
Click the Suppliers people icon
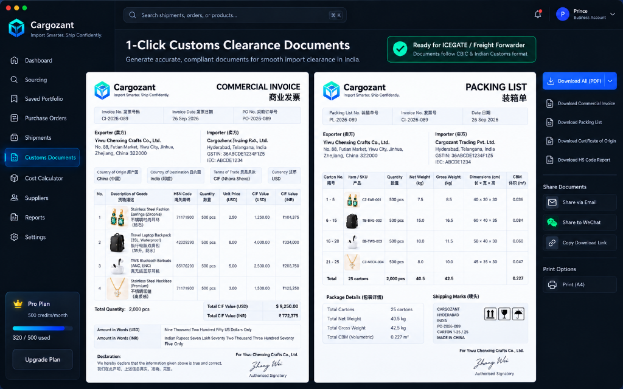pyautogui.click(x=15, y=198)
